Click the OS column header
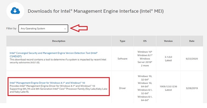207x108 pixels. point(145,41)
